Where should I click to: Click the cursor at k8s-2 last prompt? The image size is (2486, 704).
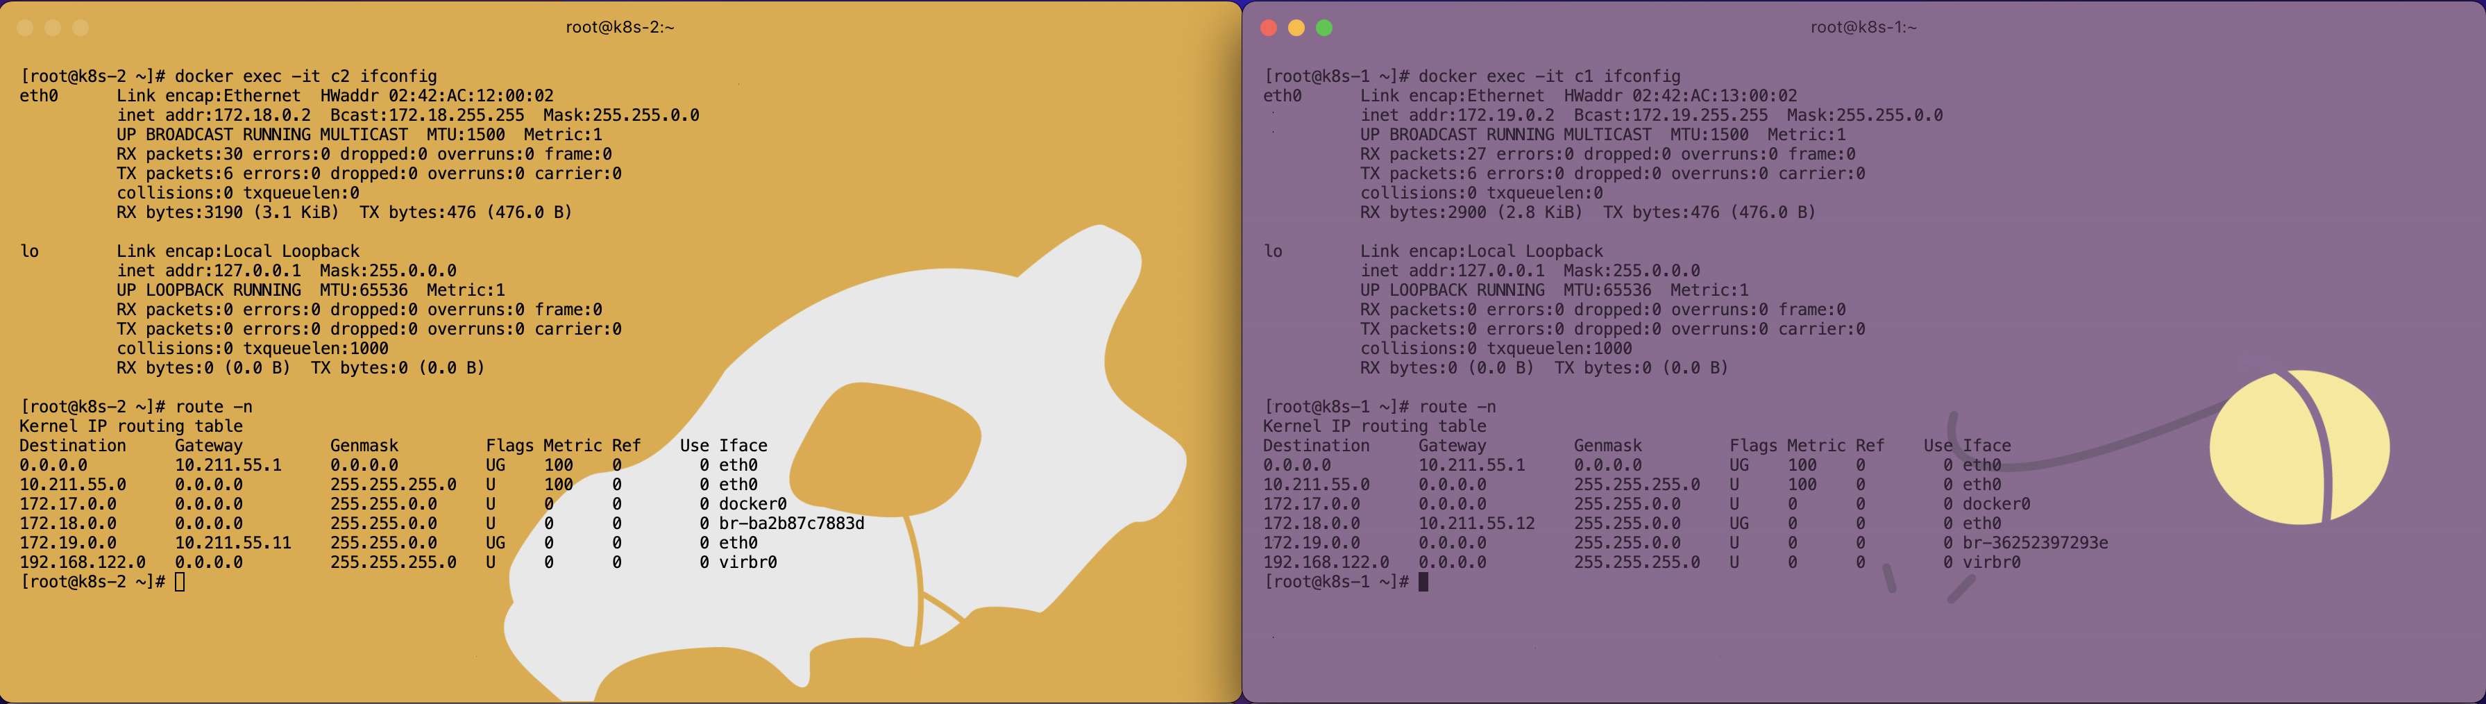[180, 581]
